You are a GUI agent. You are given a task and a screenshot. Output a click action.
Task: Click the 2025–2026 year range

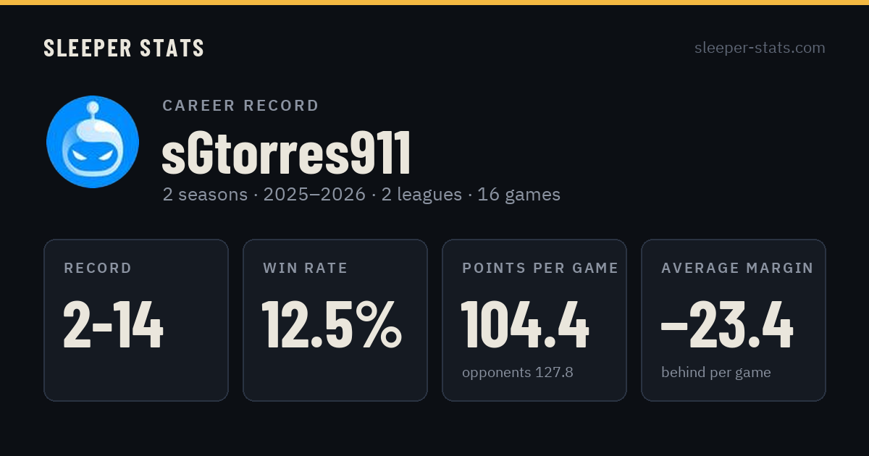314,195
